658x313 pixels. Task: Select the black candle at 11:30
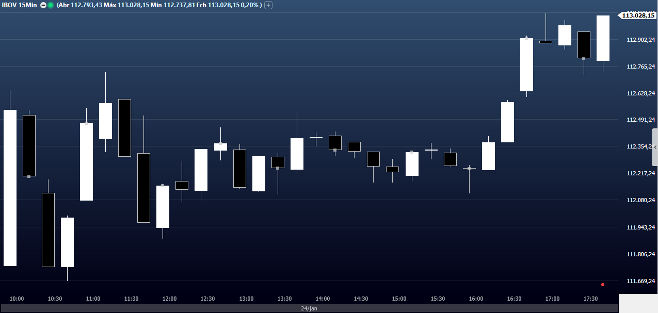pos(124,127)
